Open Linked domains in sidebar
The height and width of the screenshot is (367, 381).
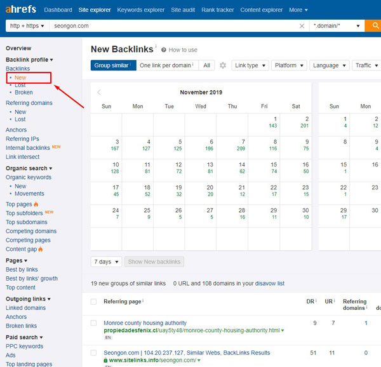[26, 308]
